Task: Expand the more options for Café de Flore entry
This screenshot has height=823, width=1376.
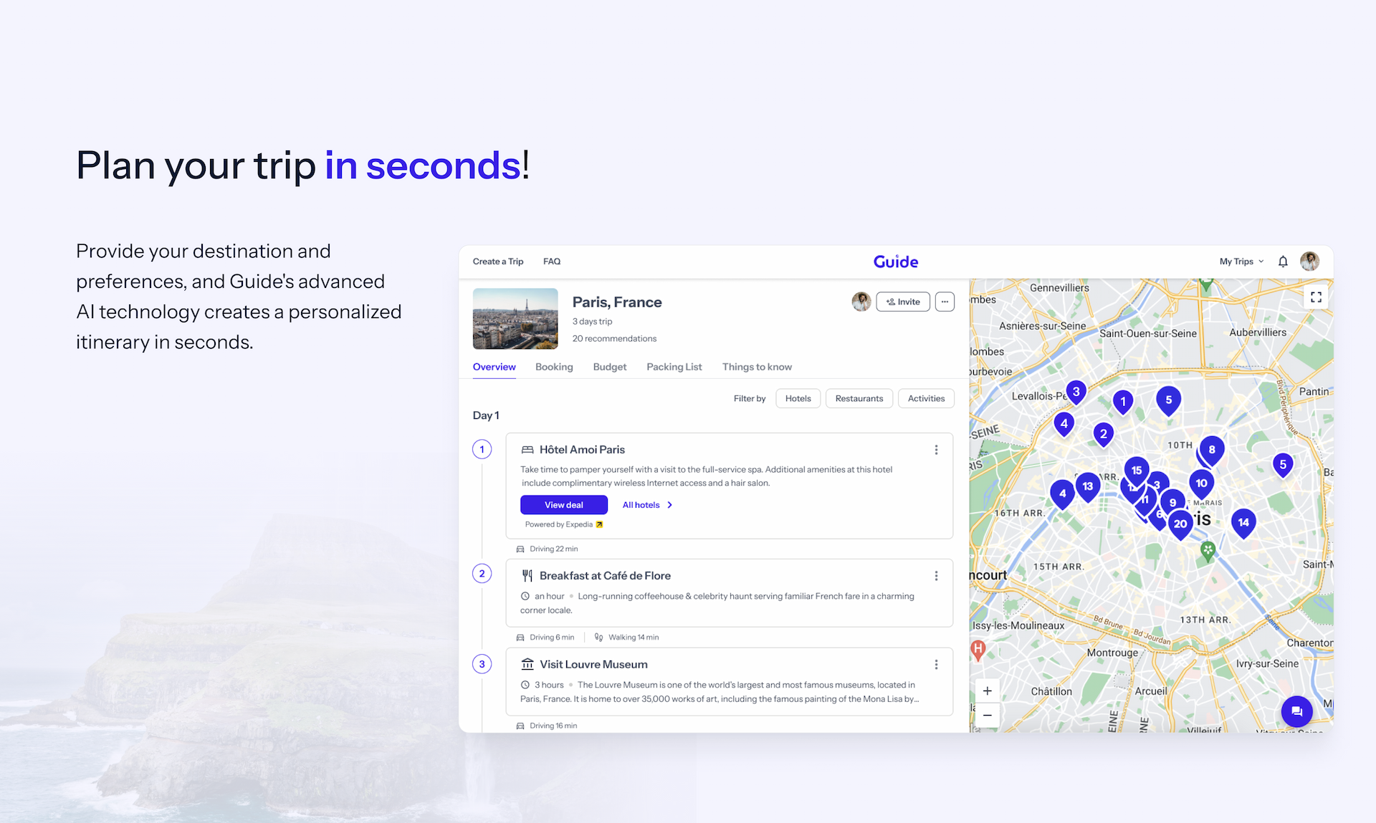Action: tap(937, 575)
